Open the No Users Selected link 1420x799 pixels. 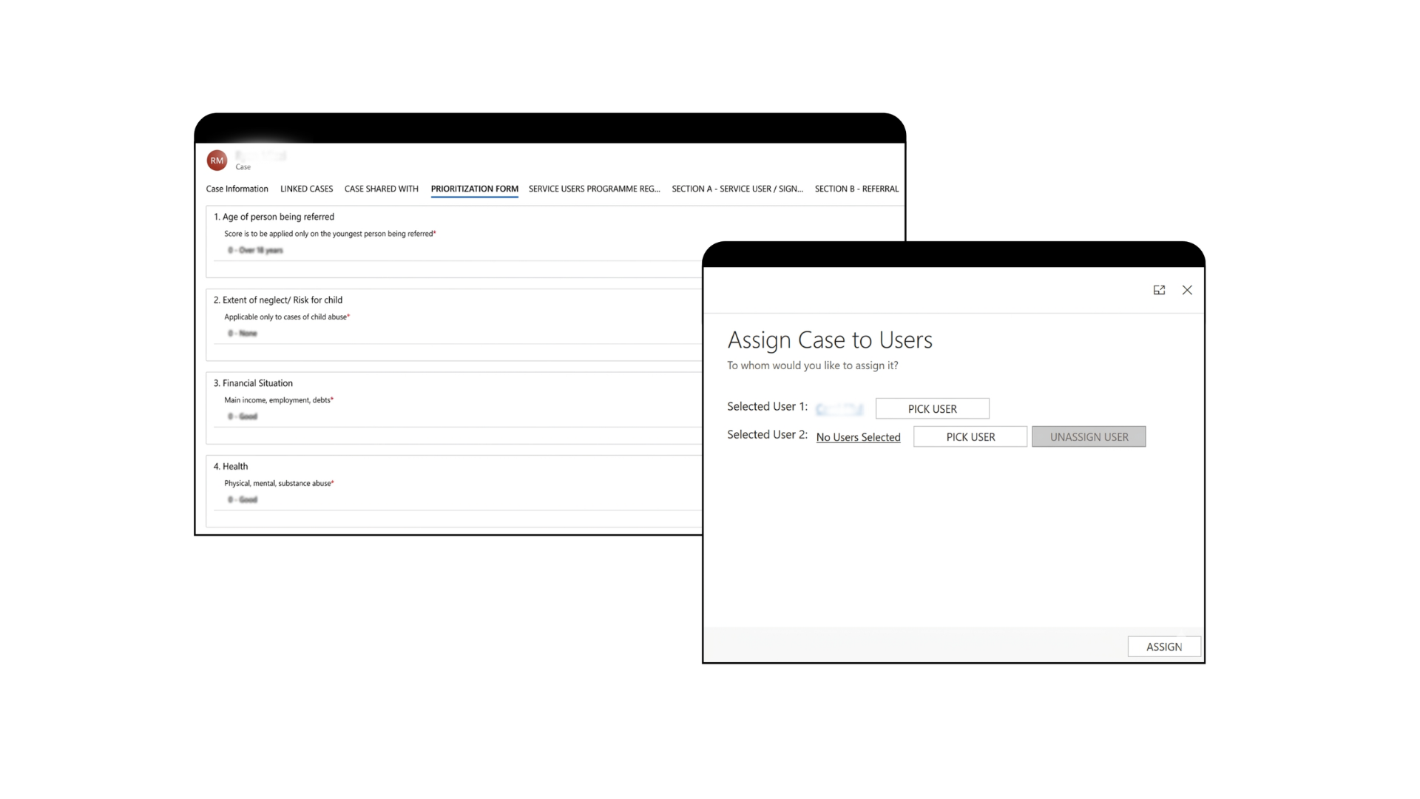pyautogui.click(x=858, y=437)
